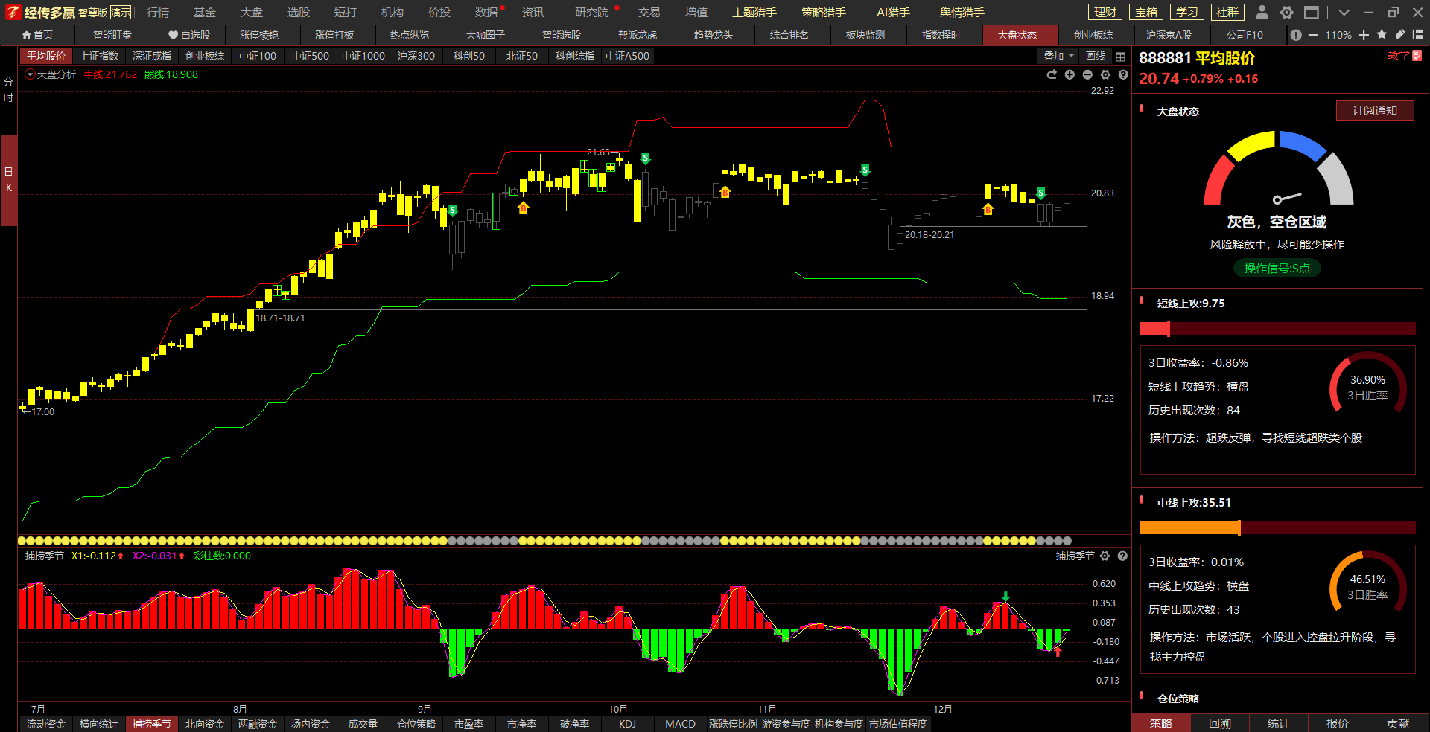Viewport: 1430px width, 732px height.
Task: Open the title bar chevron dropdown menu
Action: point(1344,13)
